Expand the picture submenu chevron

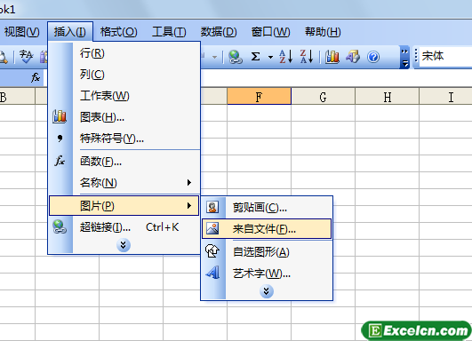(x=267, y=291)
